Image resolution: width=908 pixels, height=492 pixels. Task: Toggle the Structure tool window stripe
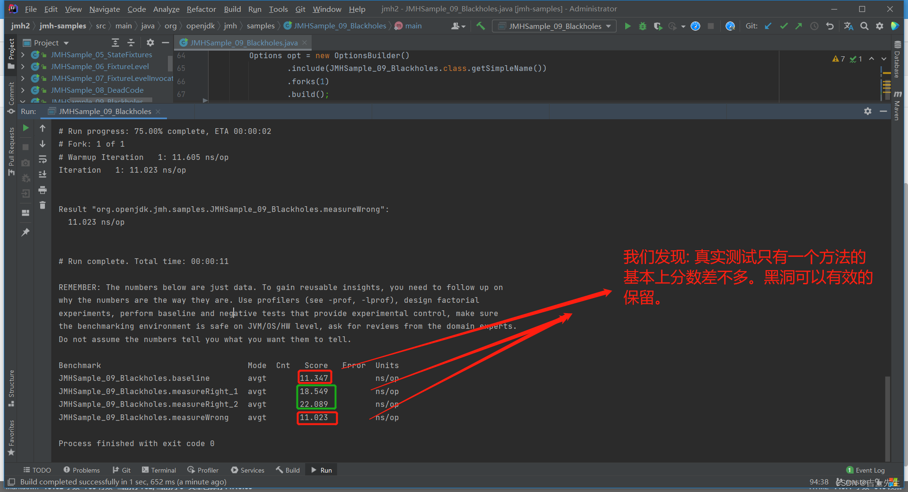pos(11,388)
